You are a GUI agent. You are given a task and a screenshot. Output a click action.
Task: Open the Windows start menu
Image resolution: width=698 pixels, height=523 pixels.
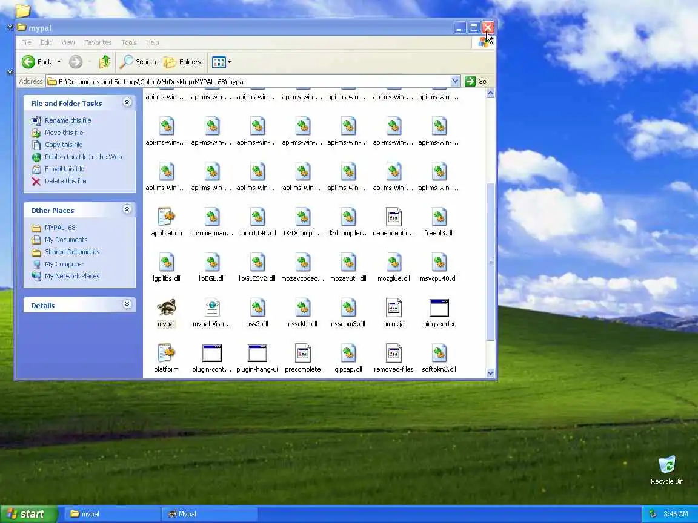point(28,514)
